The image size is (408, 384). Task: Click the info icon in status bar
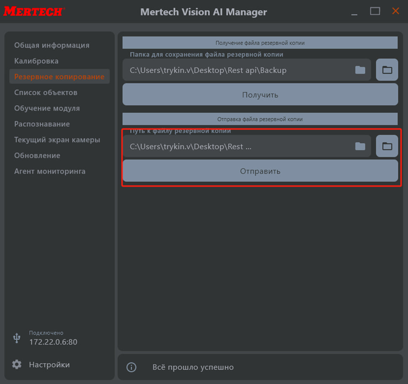[132, 367]
